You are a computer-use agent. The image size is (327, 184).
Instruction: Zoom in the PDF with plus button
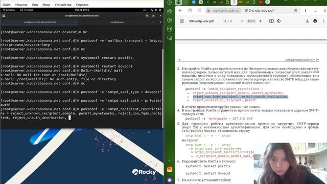pyautogui.click(x=261, y=21)
